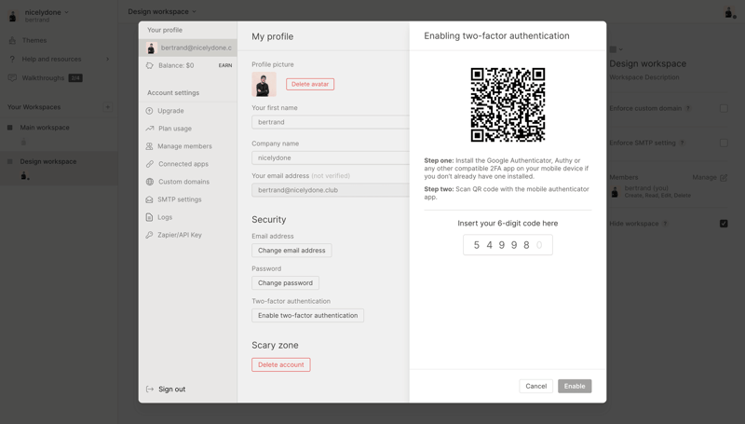Click Enable button in 2FA panel

575,386
